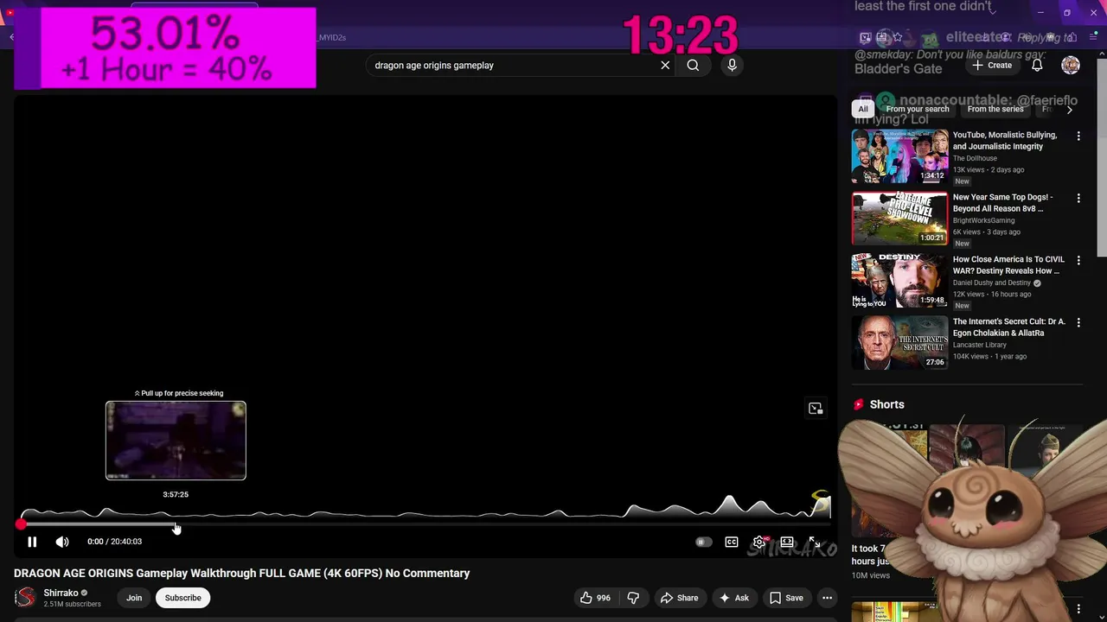Turn on closed captions
This screenshot has height=622, width=1107.
732,543
